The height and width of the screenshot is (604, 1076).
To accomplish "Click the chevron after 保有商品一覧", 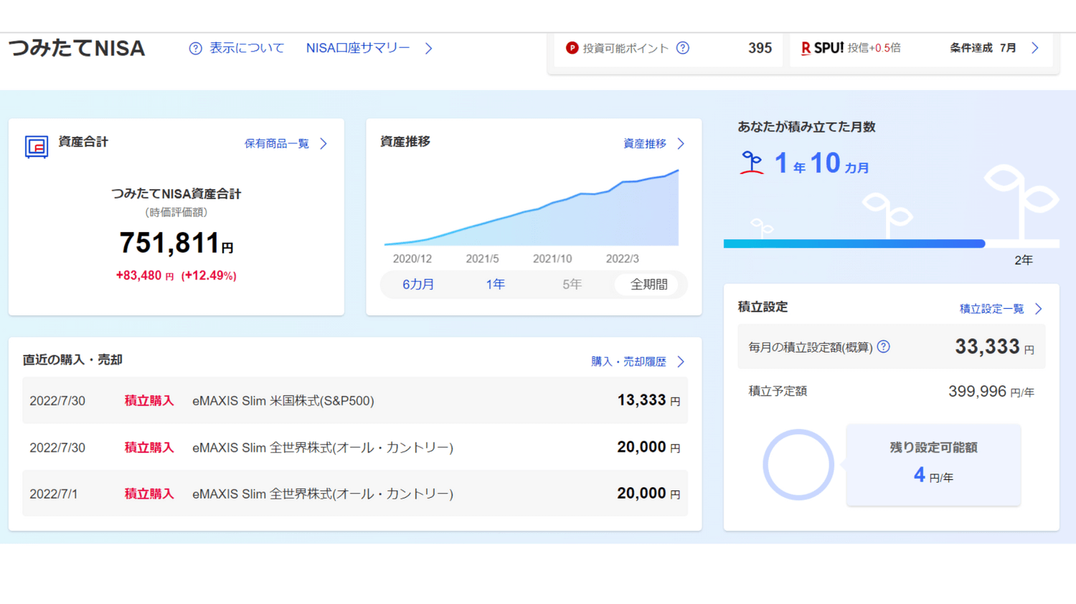I will coord(324,143).
